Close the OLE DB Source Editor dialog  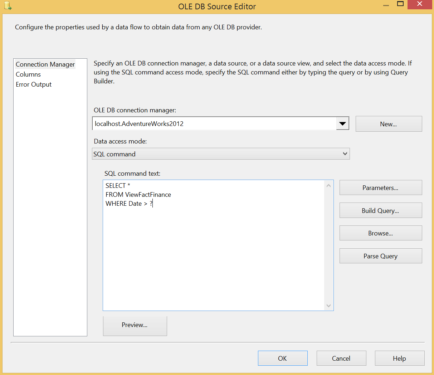point(419,4)
